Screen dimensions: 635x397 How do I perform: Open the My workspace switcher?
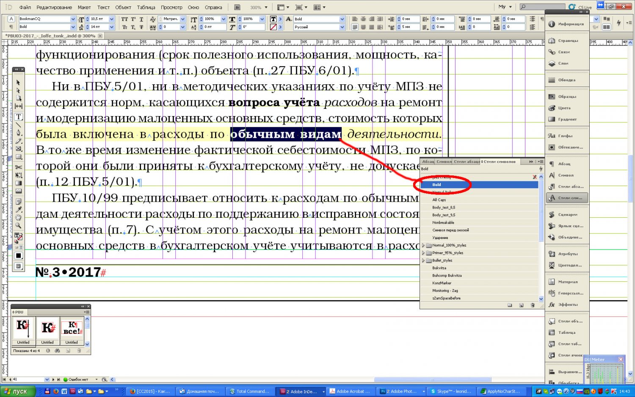[505, 7]
